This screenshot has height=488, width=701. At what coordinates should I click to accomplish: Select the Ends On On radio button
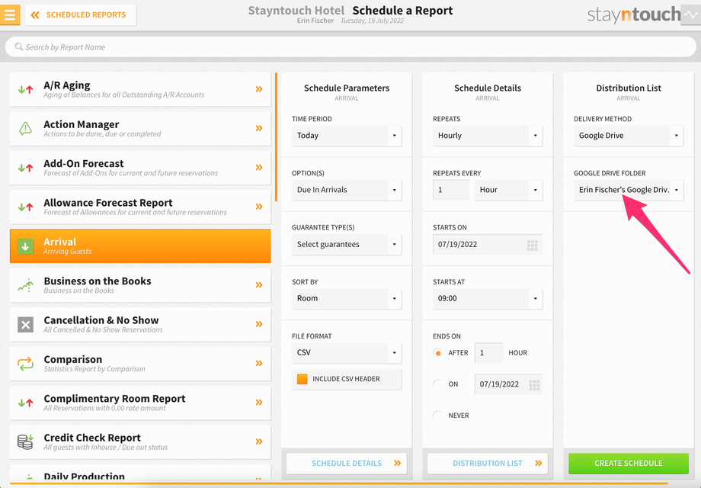point(438,384)
